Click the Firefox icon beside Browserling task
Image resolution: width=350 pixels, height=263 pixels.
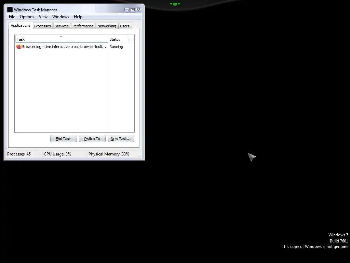click(x=19, y=47)
